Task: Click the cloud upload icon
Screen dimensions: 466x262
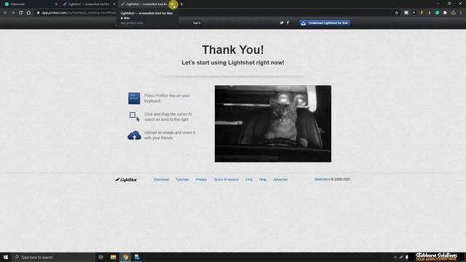Action: click(x=134, y=135)
